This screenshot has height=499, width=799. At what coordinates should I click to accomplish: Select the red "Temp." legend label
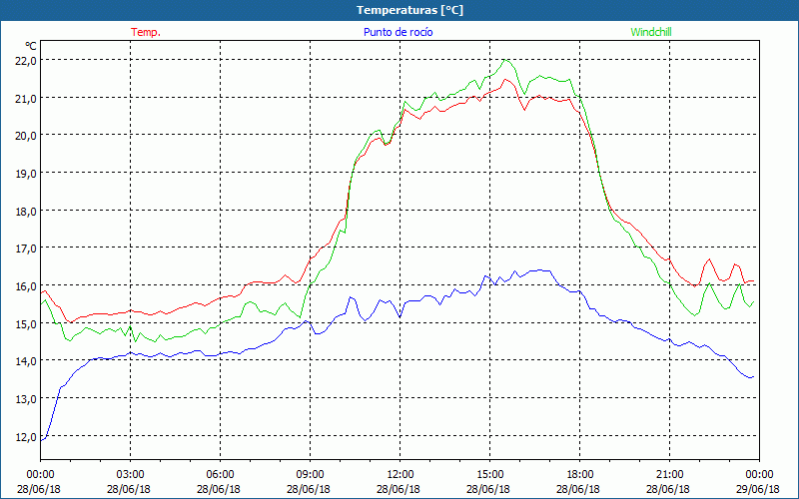tap(146, 32)
